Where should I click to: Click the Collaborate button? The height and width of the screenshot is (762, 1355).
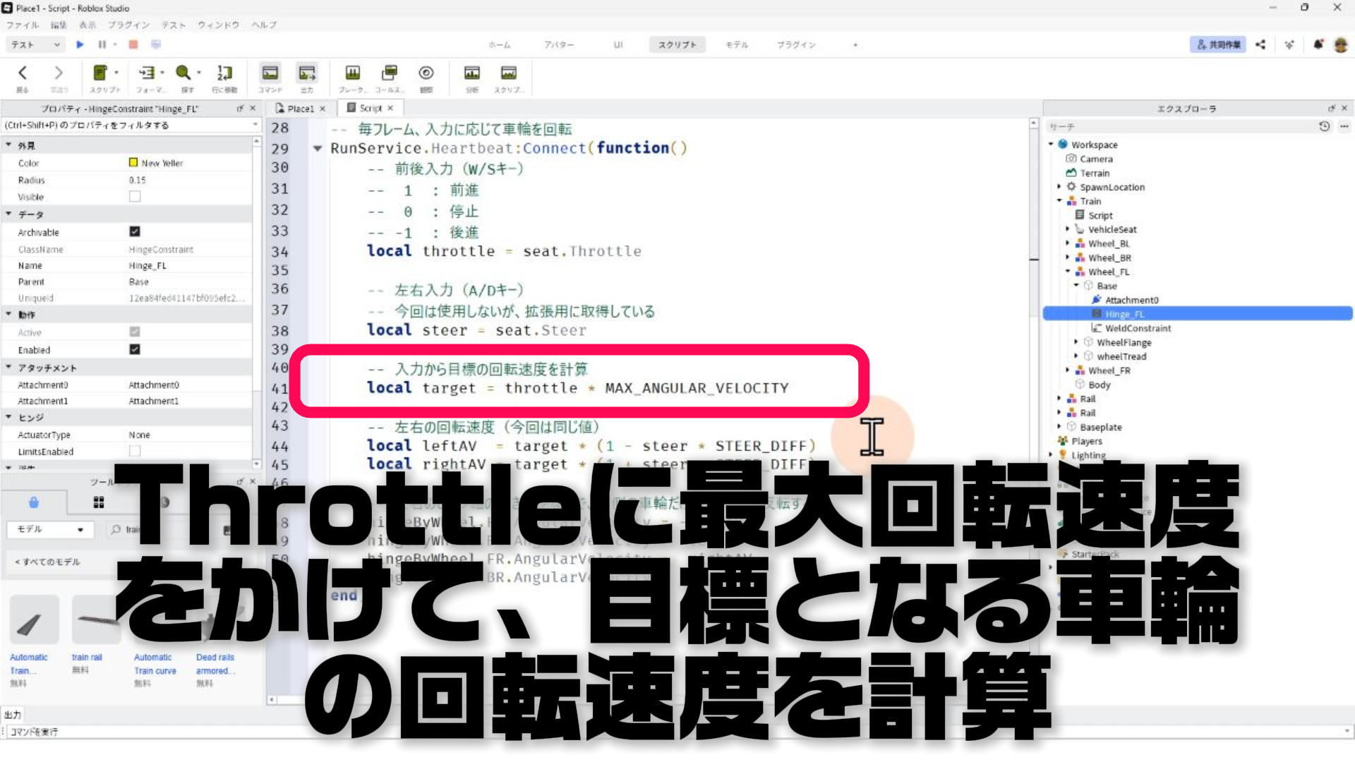point(1217,44)
